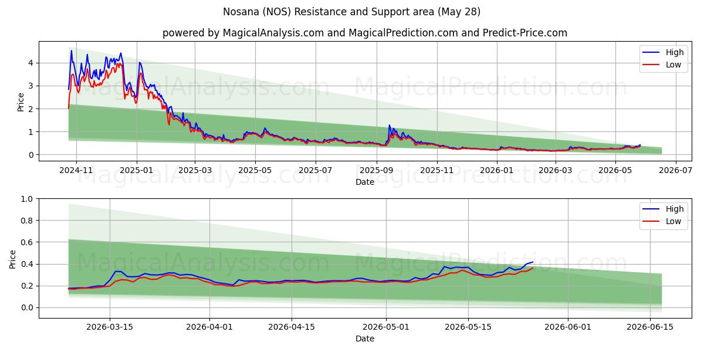Click the '2026-07' date tick label
Viewport: 704px width, 352px height.
coord(675,171)
